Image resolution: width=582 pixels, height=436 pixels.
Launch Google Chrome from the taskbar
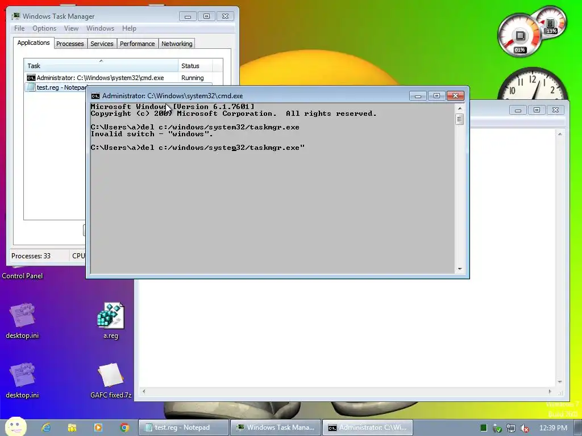coord(124,427)
